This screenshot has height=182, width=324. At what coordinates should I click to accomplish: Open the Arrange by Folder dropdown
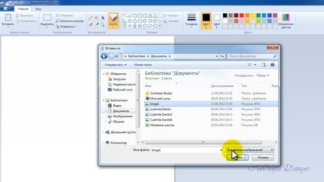(x=263, y=75)
